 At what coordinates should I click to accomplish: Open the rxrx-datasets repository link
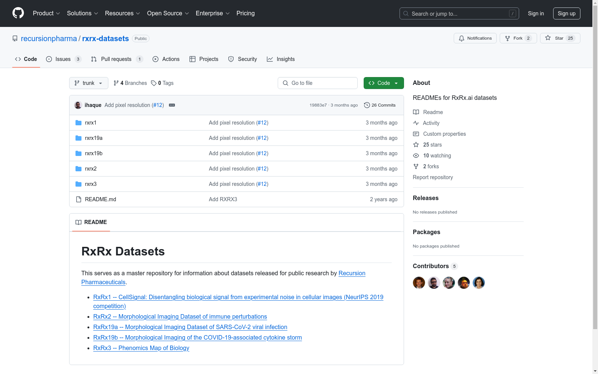pos(105,39)
